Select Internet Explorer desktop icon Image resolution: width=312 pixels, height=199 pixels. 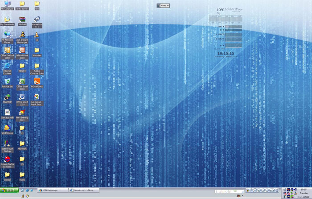point(8,68)
